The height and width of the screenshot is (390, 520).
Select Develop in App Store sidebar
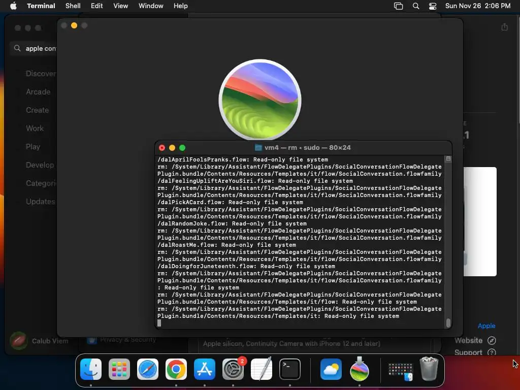(x=40, y=165)
